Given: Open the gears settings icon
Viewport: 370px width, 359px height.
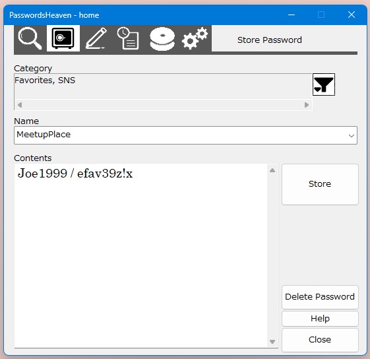Looking at the screenshot, I should pos(195,38).
